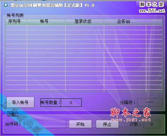The height and width of the screenshot is (136, 167).
Task: Click the 帐号数量 value box
Action: point(71,103)
